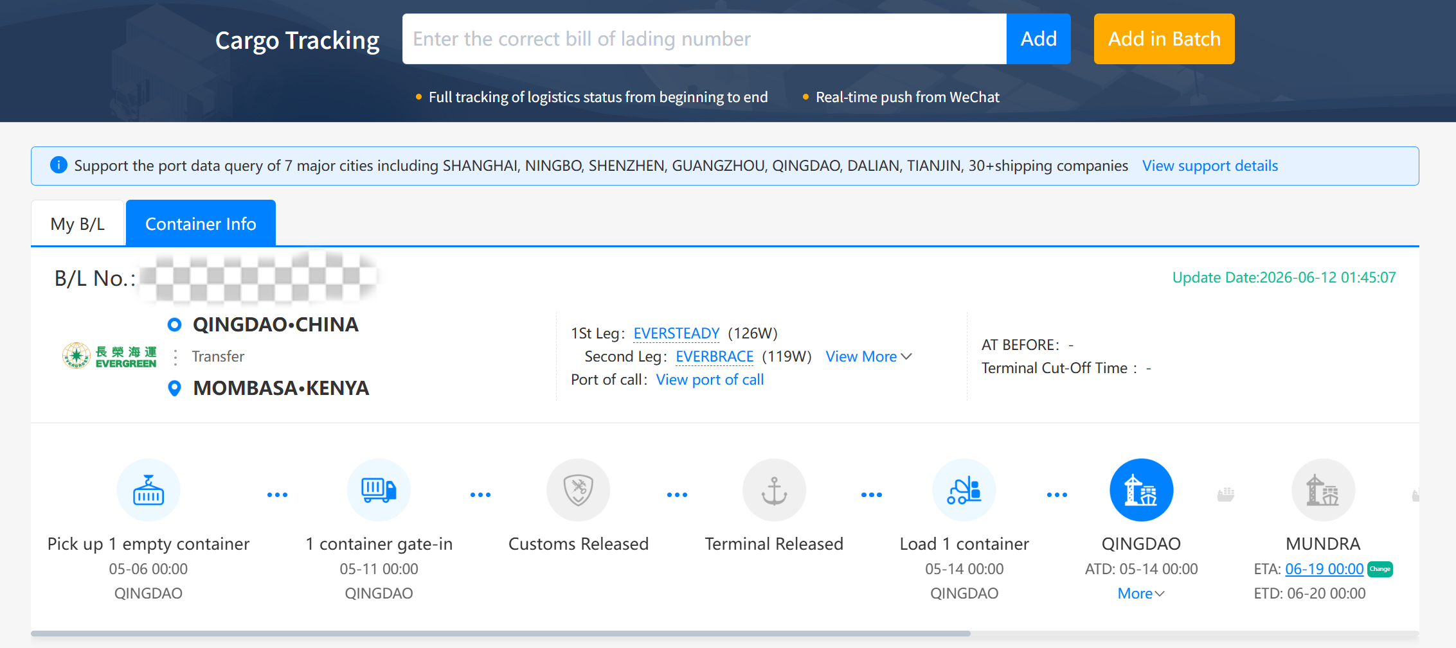This screenshot has height=648, width=1456.
Task: Switch to the My B/L tab
Action: coord(77,223)
